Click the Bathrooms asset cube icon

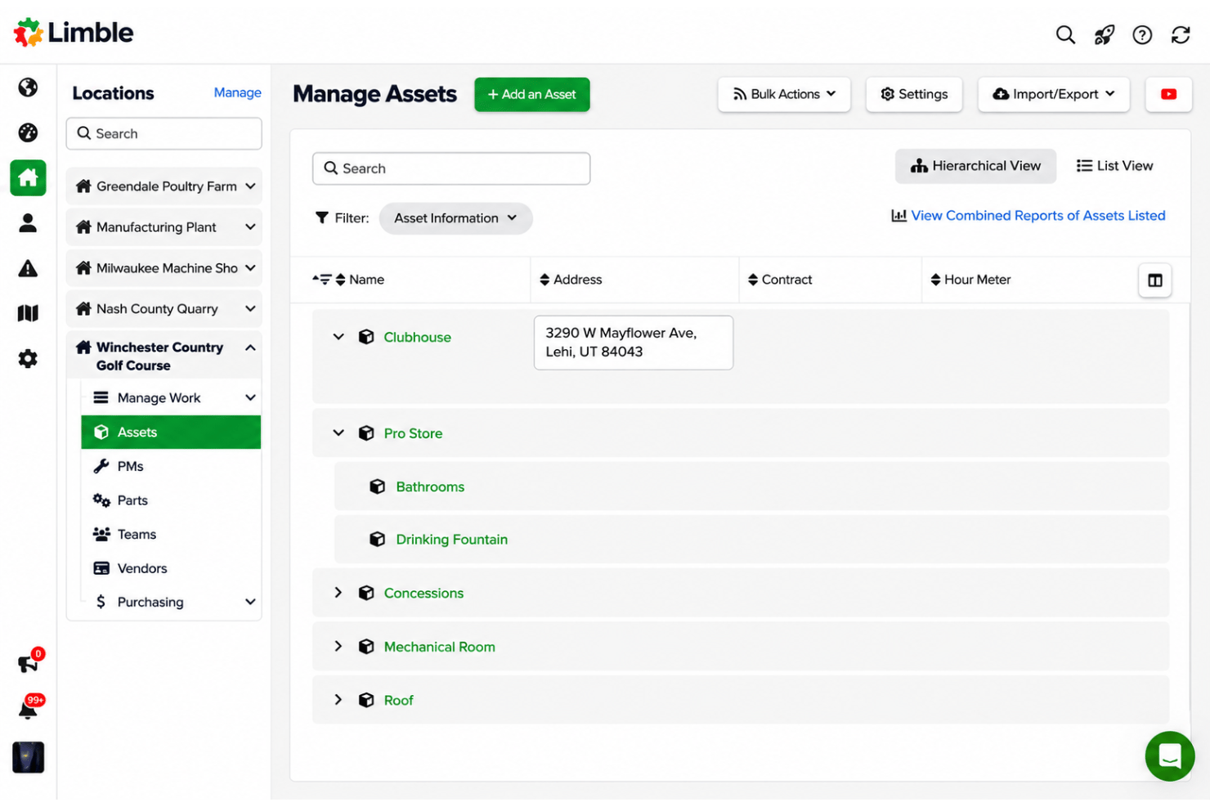click(x=377, y=486)
